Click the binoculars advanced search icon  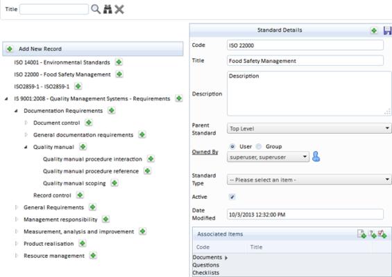[x=108, y=9]
